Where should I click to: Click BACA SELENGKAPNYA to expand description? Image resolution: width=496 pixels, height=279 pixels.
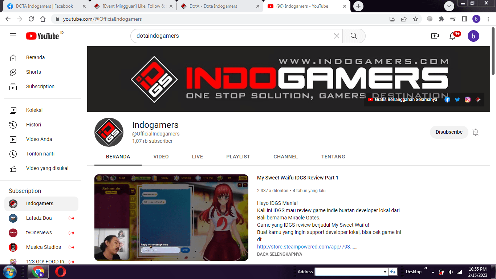280,254
